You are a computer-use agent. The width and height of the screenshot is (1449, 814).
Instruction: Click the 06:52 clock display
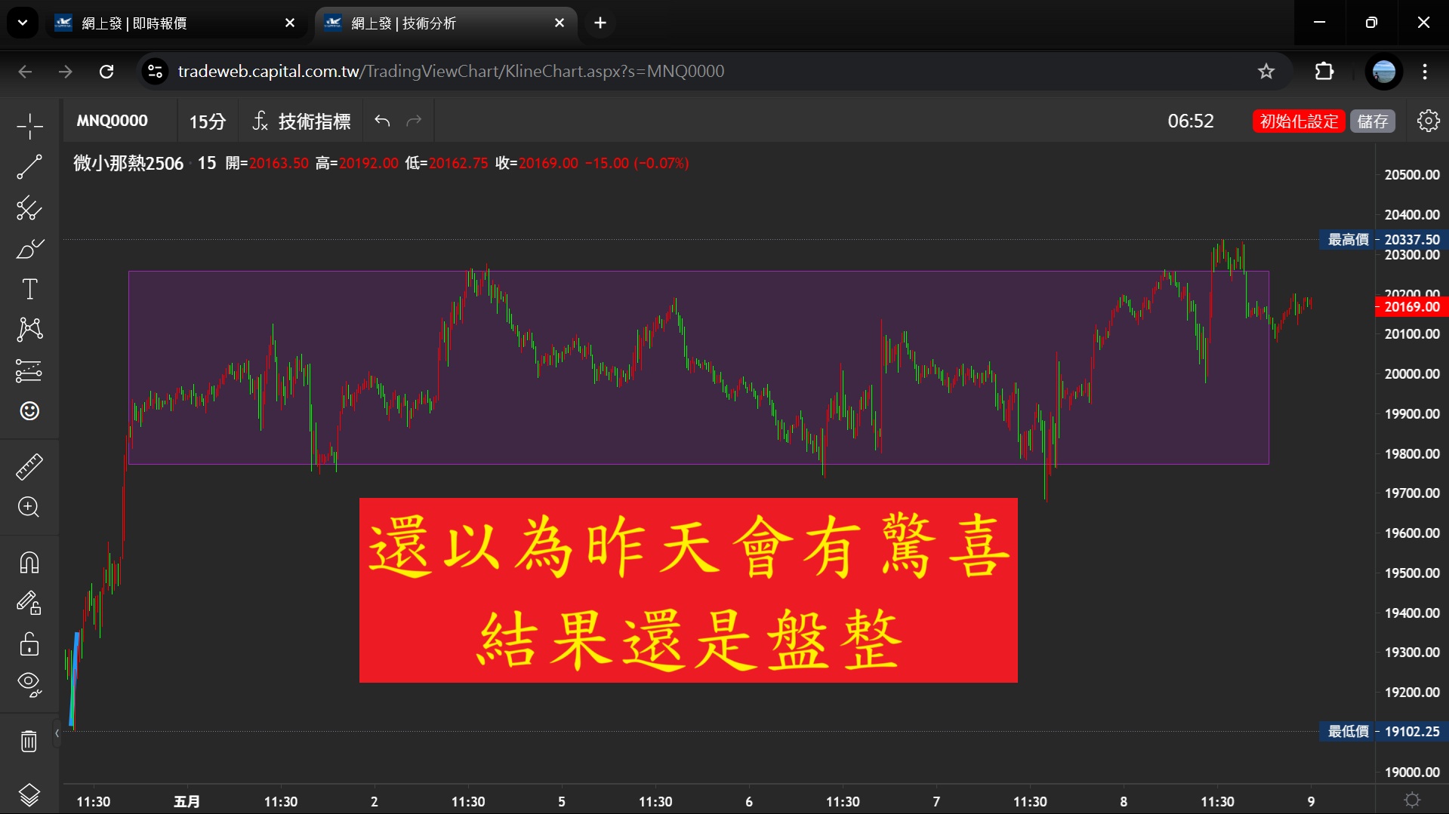tap(1191, 121)
